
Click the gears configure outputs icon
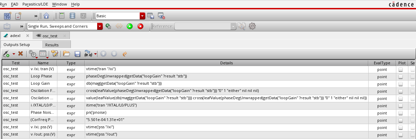(x=33, y=54)
